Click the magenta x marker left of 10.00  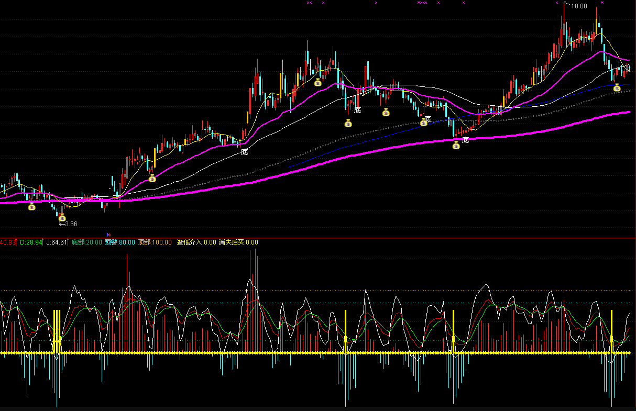coord(557,3)
